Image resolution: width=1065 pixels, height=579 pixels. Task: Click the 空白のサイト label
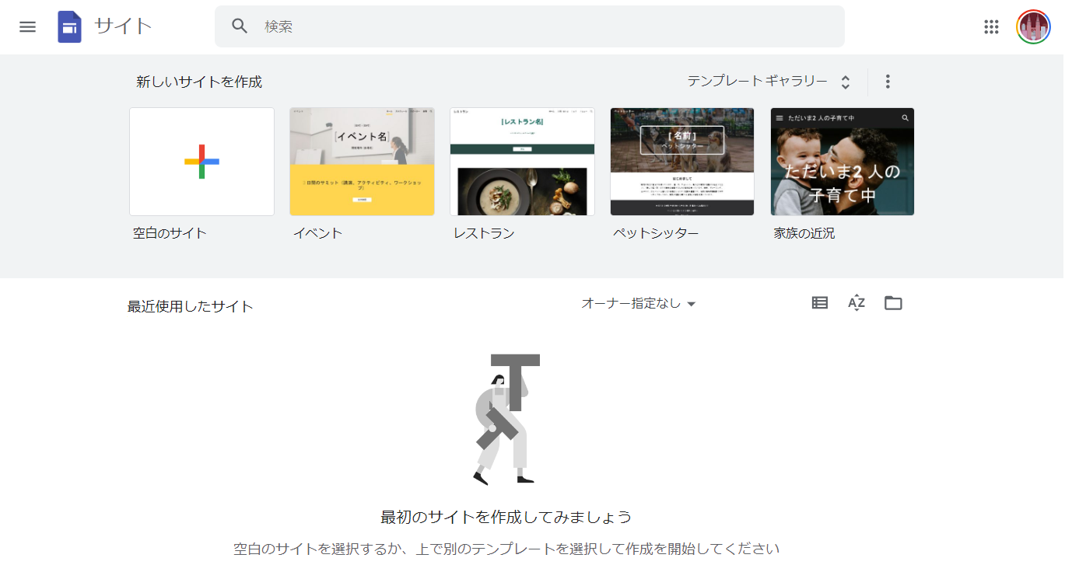tap(170, 233)
